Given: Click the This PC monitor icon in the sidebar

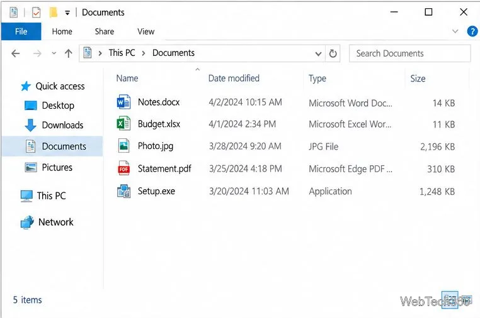Looking at the screenshot, I should point(26,196).
